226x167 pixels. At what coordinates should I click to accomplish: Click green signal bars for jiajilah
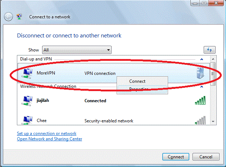[x=200, y=100]
